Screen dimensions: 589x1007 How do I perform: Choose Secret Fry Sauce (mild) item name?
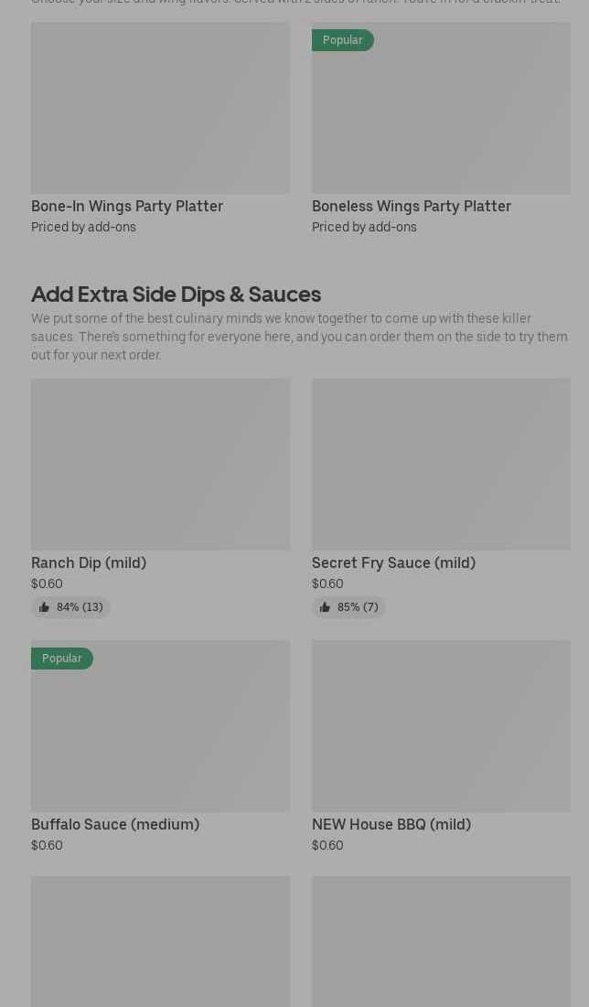[x=393, y=562]
